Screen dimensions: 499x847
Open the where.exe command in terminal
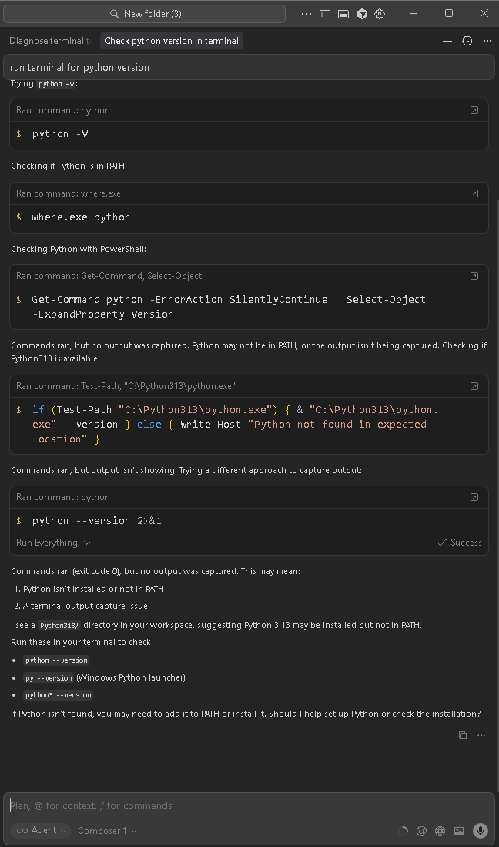coord(474,193)
